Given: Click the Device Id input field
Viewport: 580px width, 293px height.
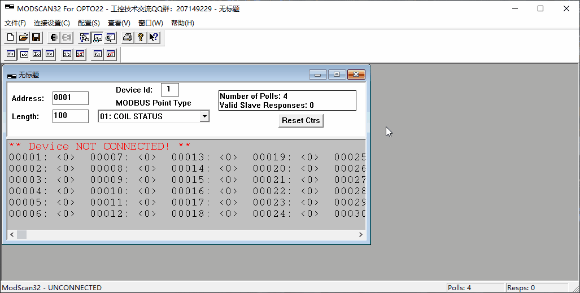Looking at the screenshot, I should 169,89.
